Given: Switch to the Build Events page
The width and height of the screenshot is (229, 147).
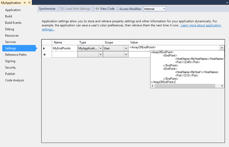Looking at the screenshot, I should pos(13,23).
